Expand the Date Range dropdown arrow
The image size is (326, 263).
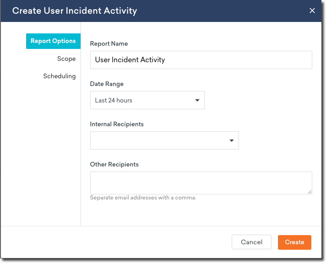point(197,100)
